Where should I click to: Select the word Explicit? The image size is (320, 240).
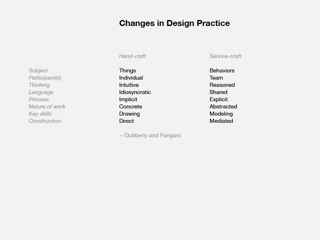(x=218, y=100)
